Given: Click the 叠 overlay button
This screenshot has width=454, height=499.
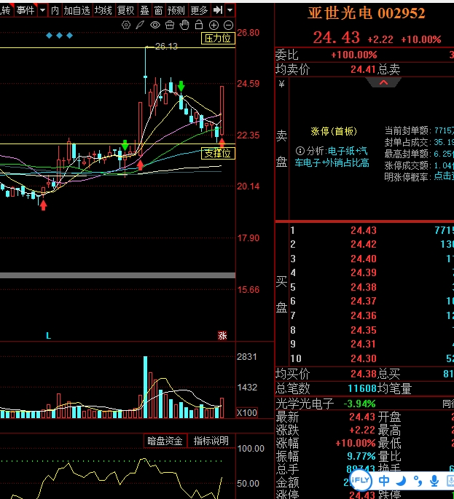Looking at the screenshot, I should (x=144, y=10).
